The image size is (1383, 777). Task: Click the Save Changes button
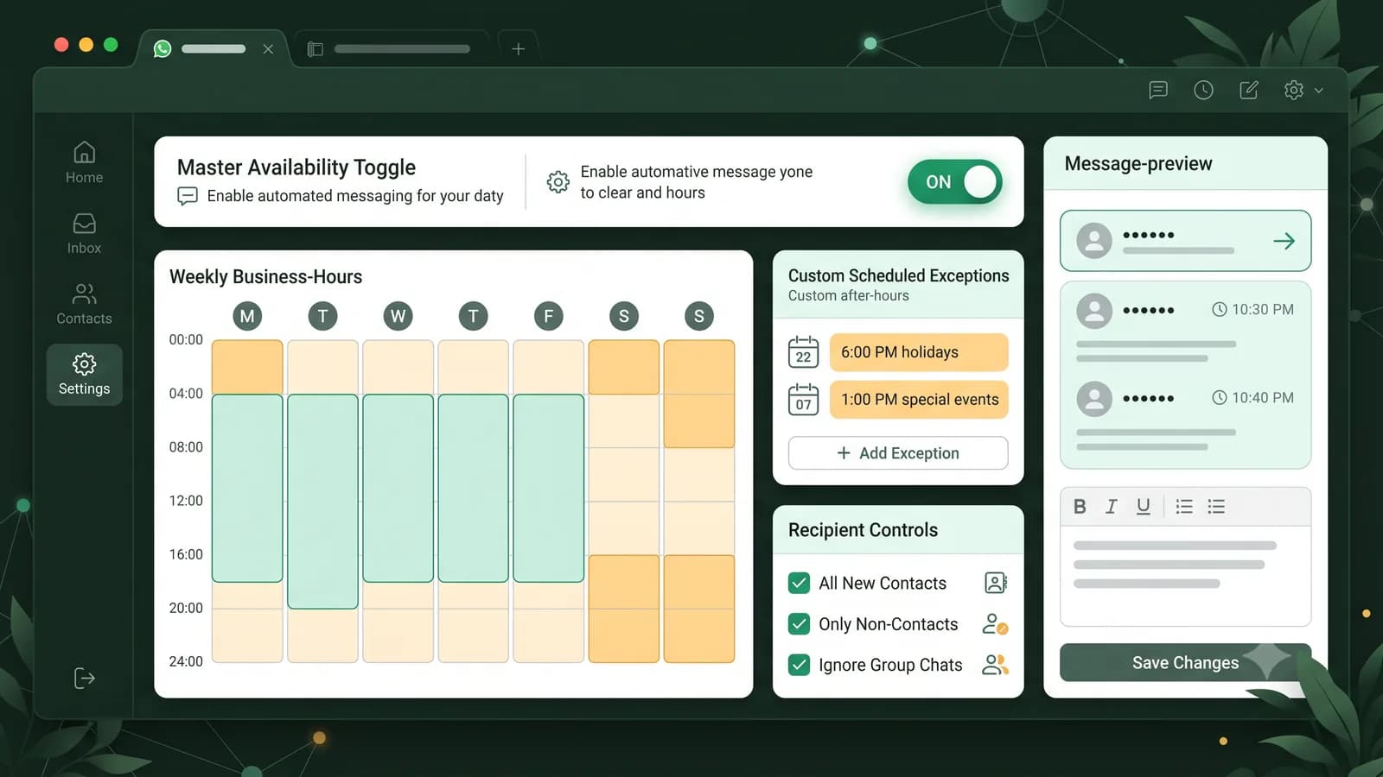pyautogui.click(x=1185, y=663)
